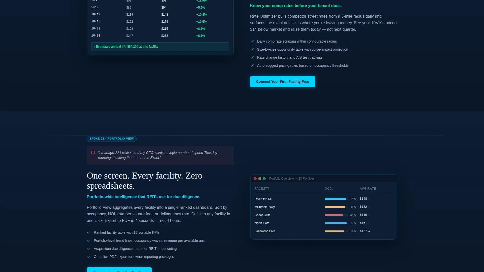
Task: Click the +8.6% change value
Action: tap(201, 29)
